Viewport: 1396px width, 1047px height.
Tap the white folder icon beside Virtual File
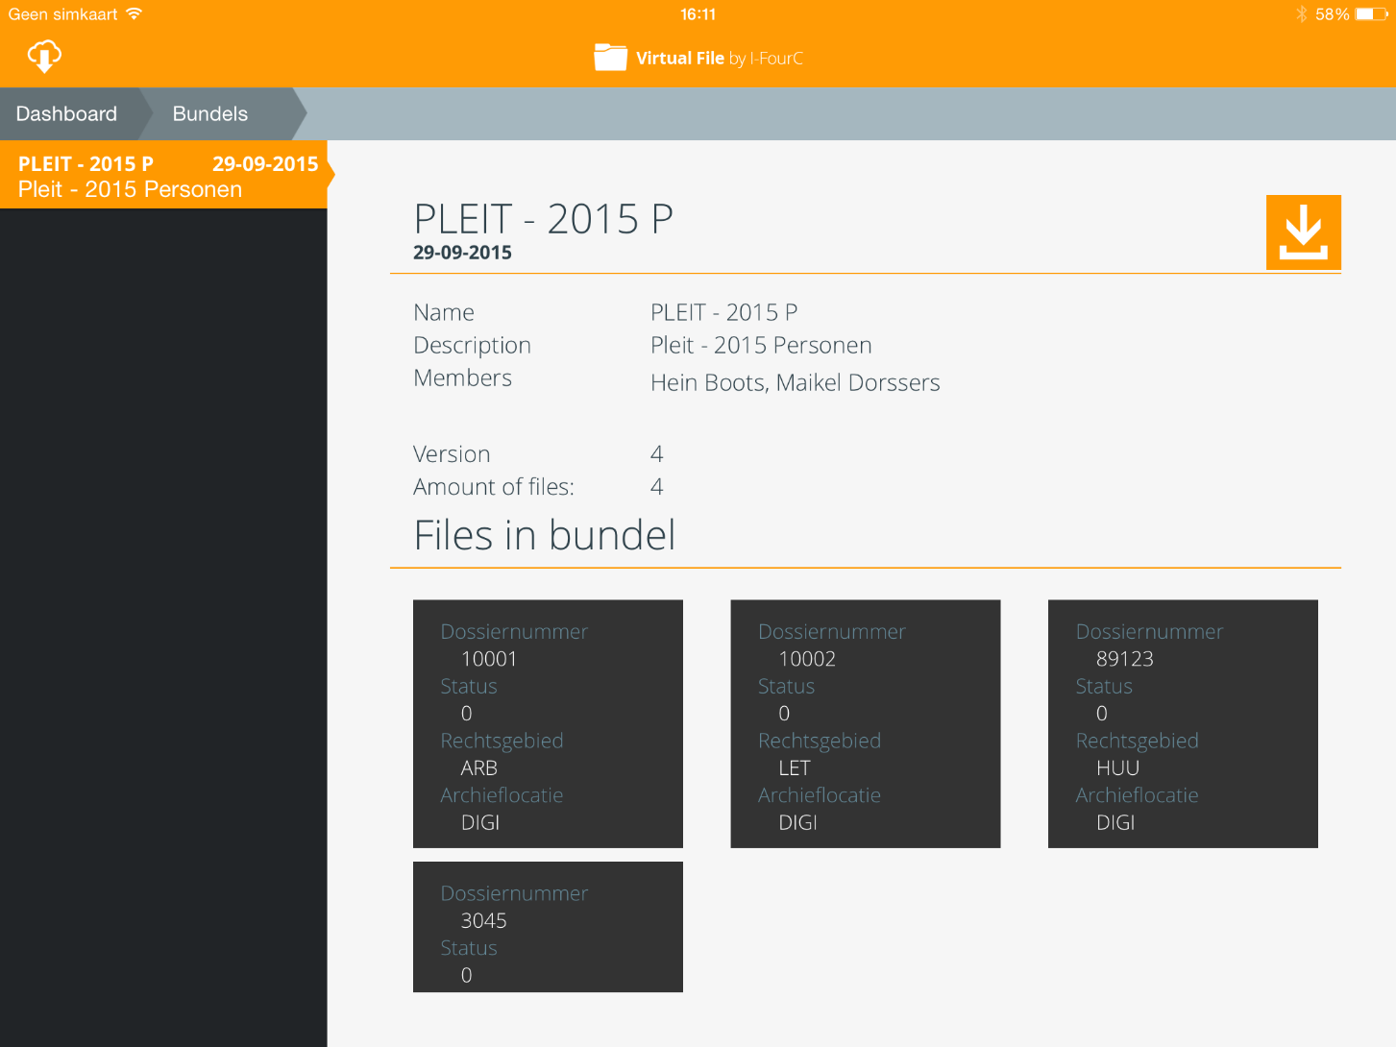point(610,58)
